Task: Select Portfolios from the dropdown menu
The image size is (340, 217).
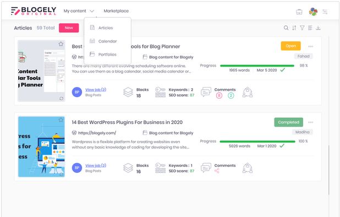Action: pos(107,54)
